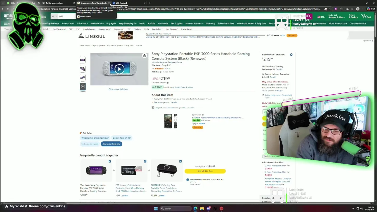The width and height of the screenshot is (377, 212).
Task: Uncheck the memory stick adapter checkbox
Action: (x=145, y=161)
